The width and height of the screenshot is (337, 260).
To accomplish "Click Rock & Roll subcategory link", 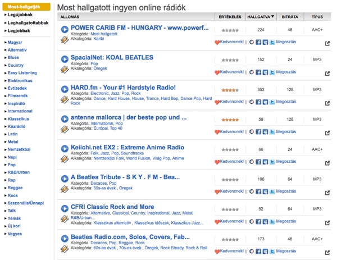I will 196,248.
